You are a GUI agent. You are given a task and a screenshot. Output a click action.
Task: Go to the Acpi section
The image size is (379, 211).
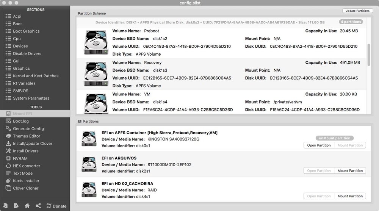[17, 16]
